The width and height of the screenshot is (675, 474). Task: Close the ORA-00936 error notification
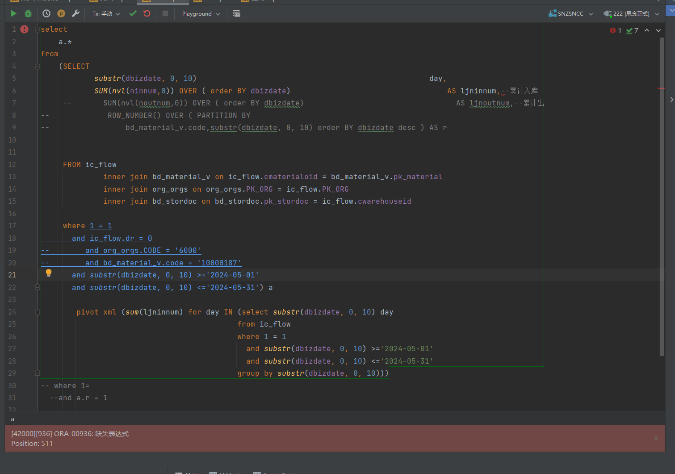click(x=656, y=438)
